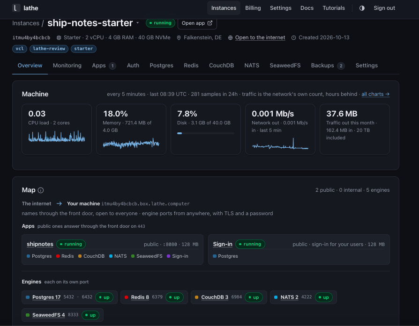Open the Tutorials nav item
The image size is (419, 326).
(x=334, y=8)
